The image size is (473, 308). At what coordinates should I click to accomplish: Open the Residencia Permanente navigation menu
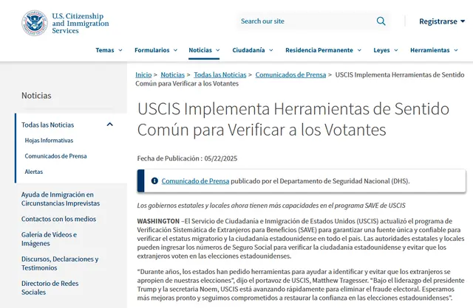click(319, 50)
